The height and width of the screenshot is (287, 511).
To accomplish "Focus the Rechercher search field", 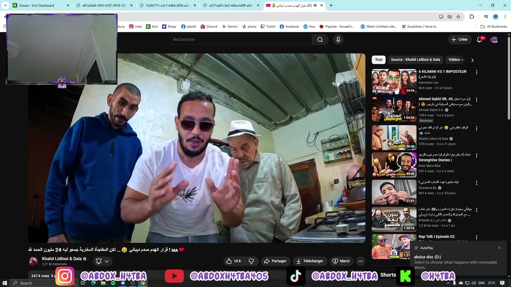I will (x=240, y=39).
